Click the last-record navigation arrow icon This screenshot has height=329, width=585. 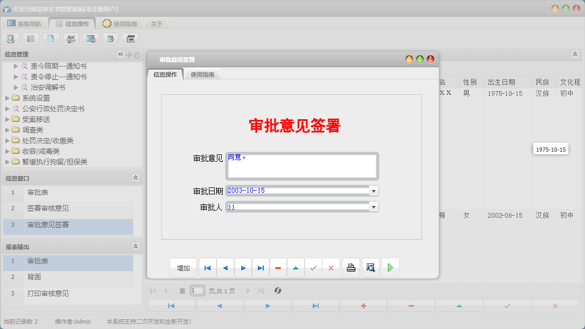(261, 267)
